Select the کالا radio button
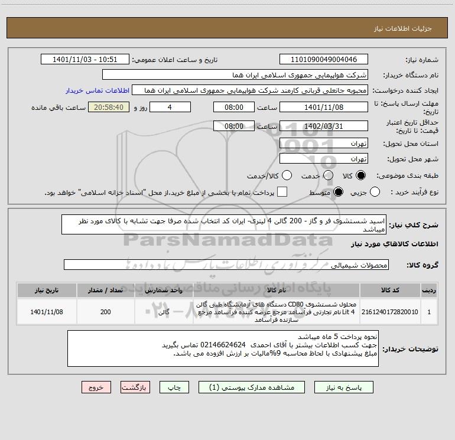The width and height of the screenshot is (455, 440). point(360,175)
